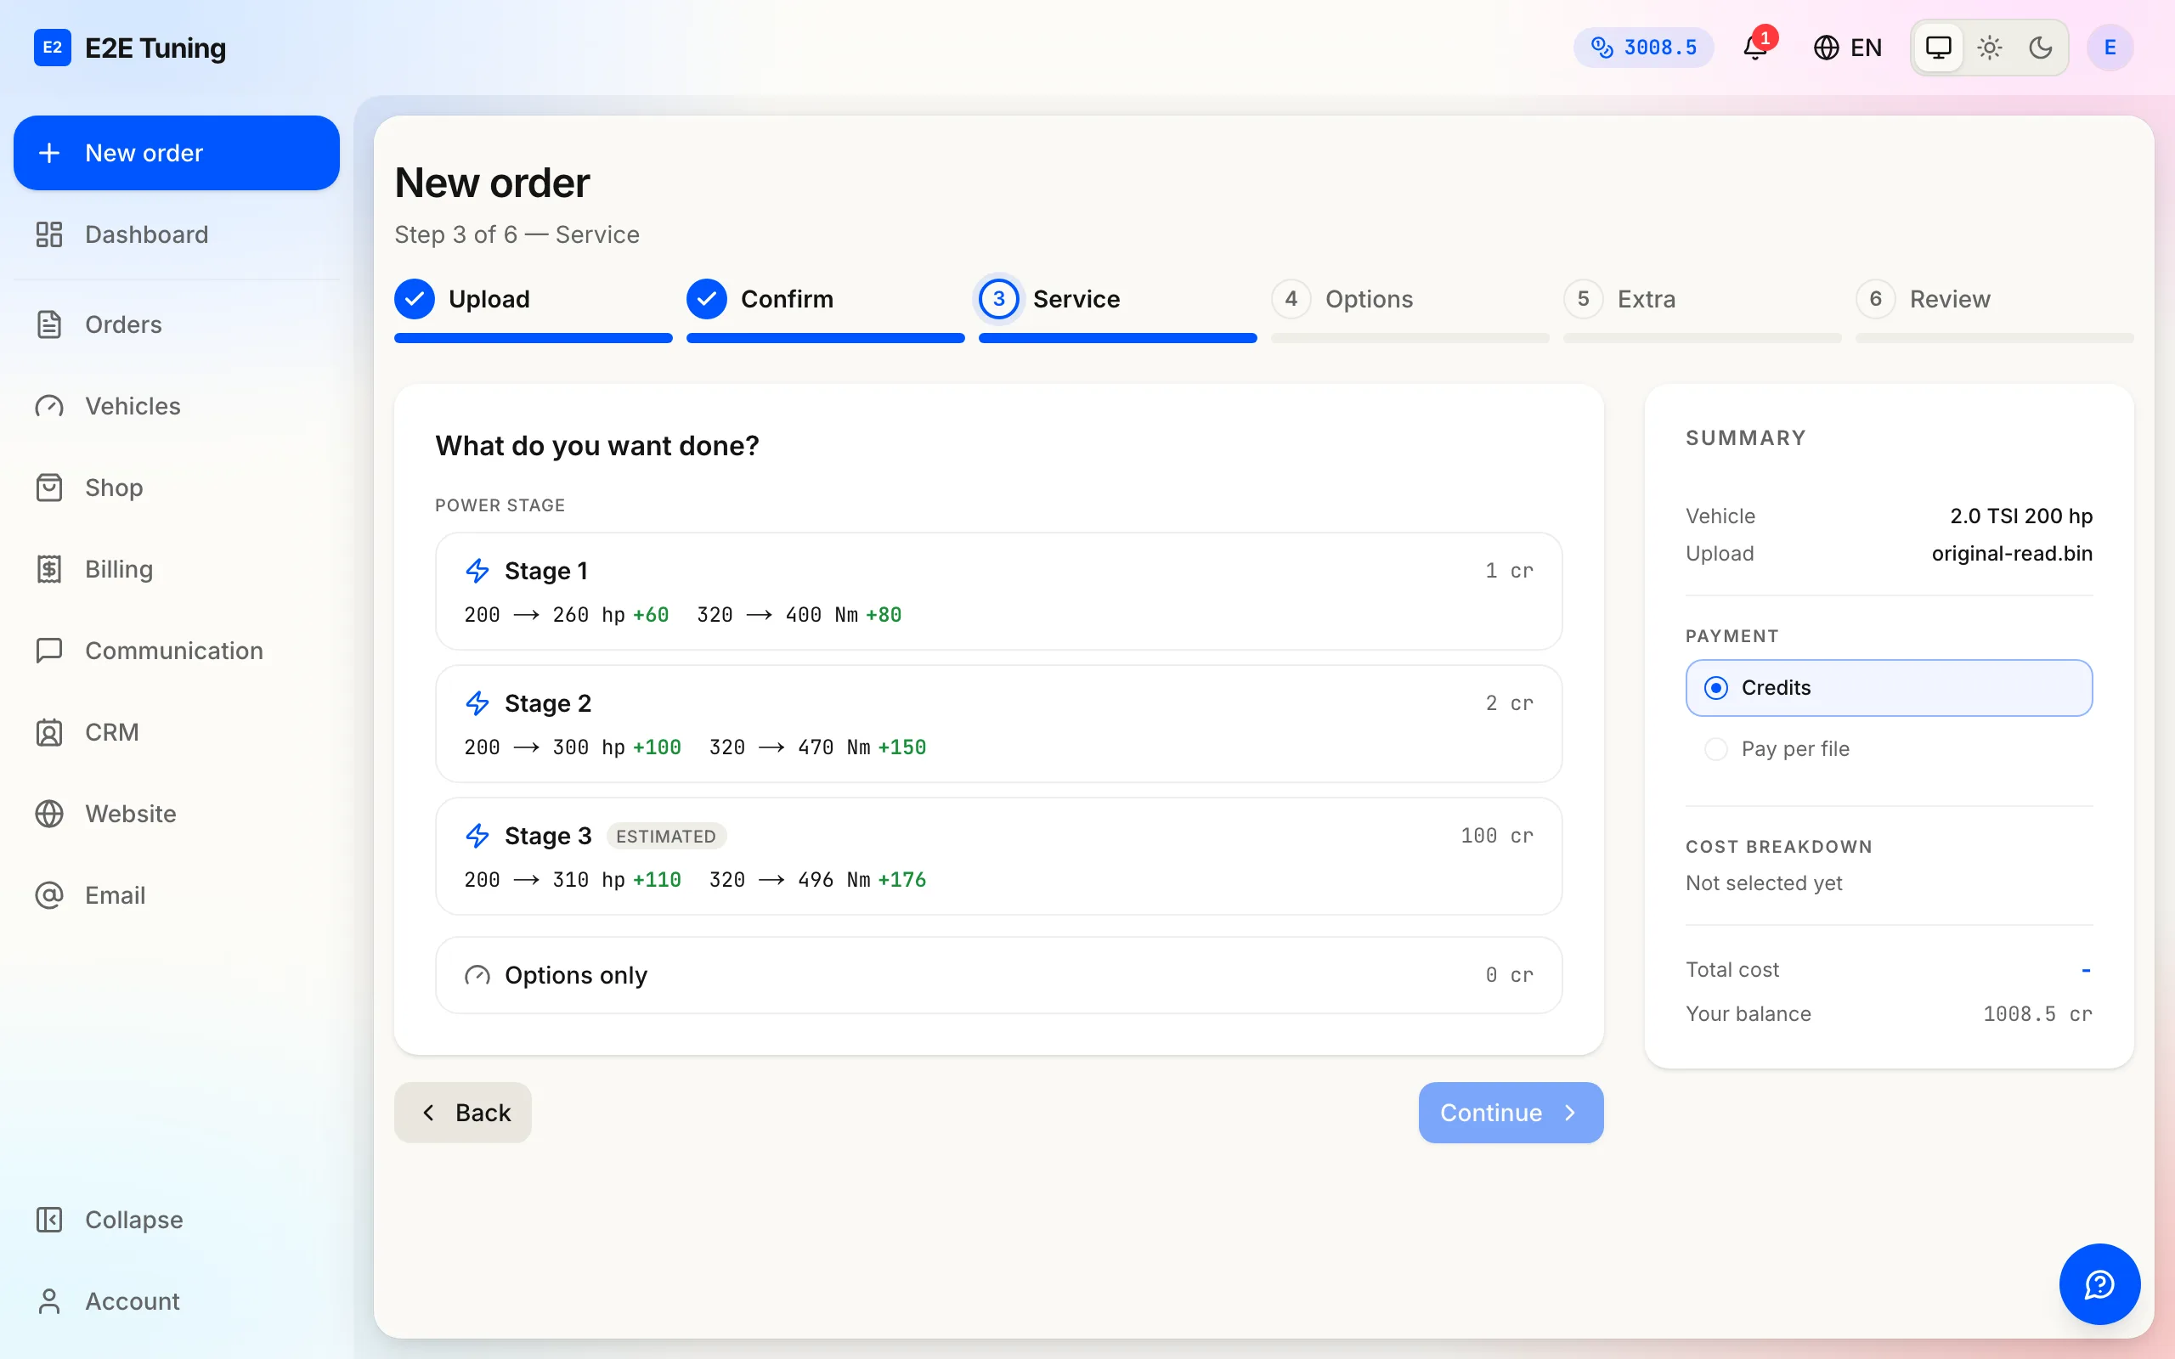The image size is (2175, 1359).
Task: Click the original-read.bin file name
Action: pyautogui.click(x=2011, y=554)
